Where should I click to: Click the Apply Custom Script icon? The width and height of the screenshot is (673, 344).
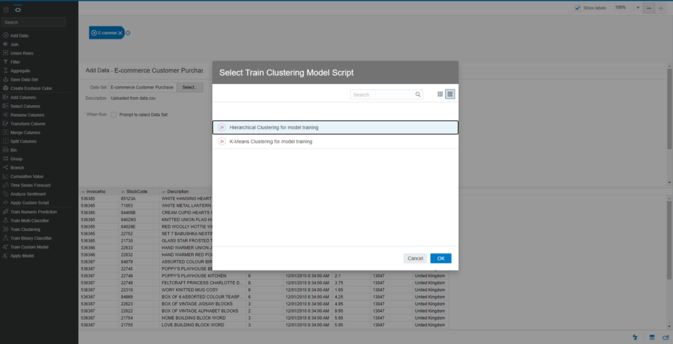pyautogui.click(x=5, y=203)
